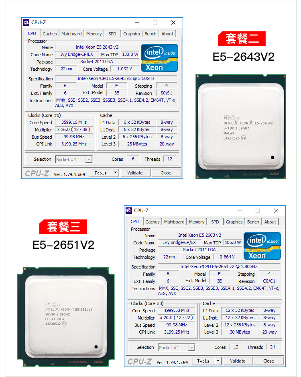
Task: Click Validate in the upper CPU-Z window
Action: coord(135,173)
